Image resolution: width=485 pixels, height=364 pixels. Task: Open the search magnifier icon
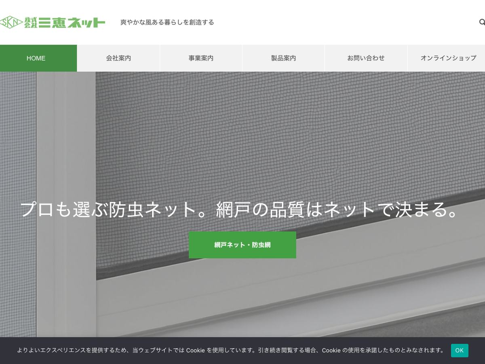(x=482, y=22)
